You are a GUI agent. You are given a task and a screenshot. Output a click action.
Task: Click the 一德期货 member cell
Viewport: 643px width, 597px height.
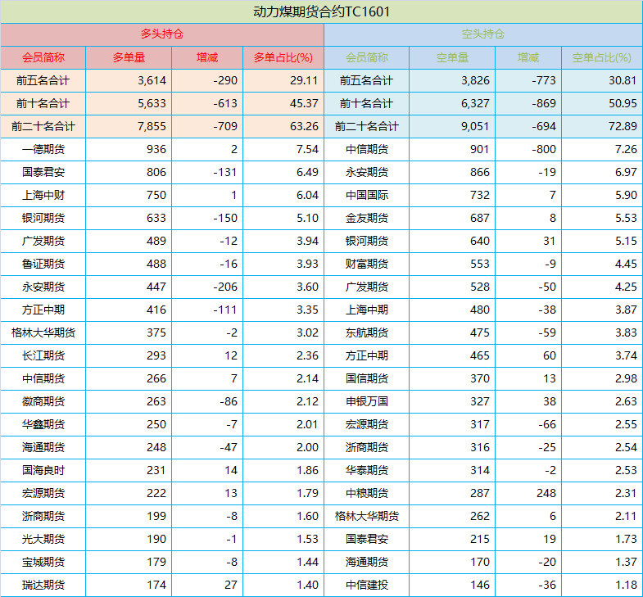pyautogui.click(x=43, y=149)
